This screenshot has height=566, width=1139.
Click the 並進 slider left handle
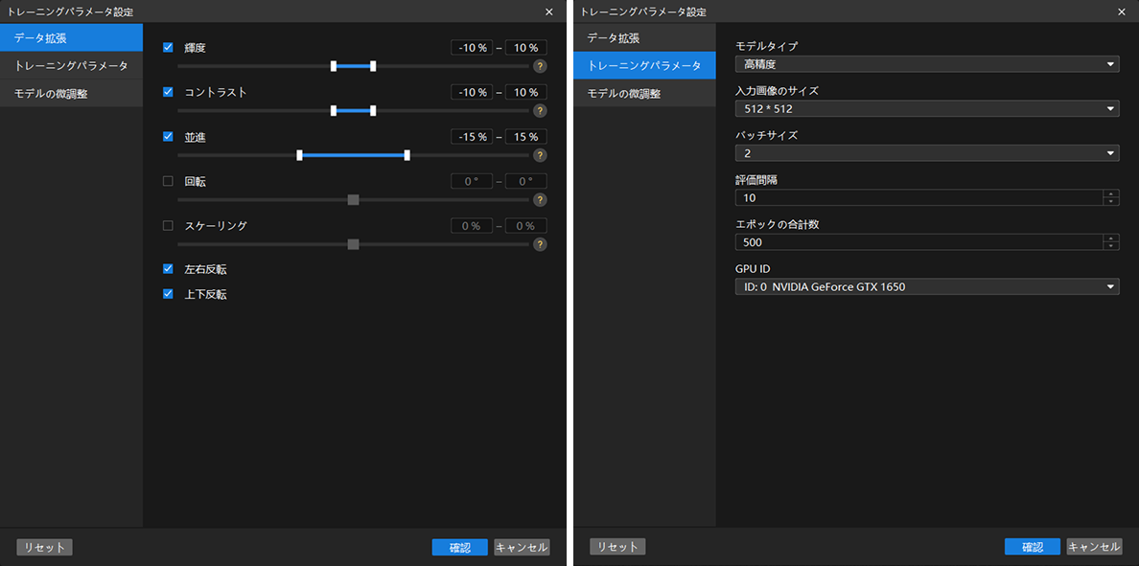pyautogui.click(x=299, y=155)
